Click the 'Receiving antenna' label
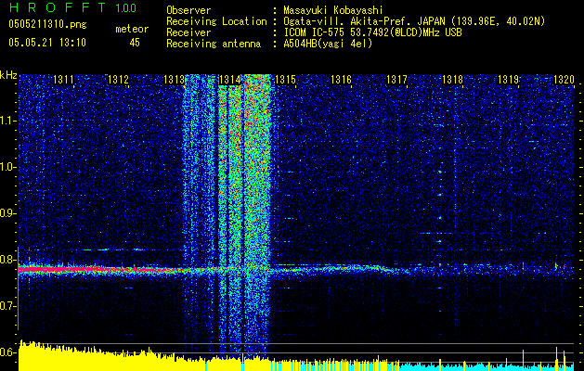584x371 pixels. click(x=214, y=44)
